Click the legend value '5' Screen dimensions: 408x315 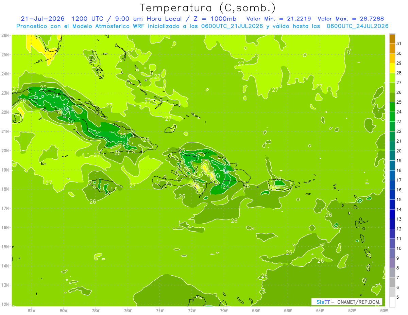point(398,297)
